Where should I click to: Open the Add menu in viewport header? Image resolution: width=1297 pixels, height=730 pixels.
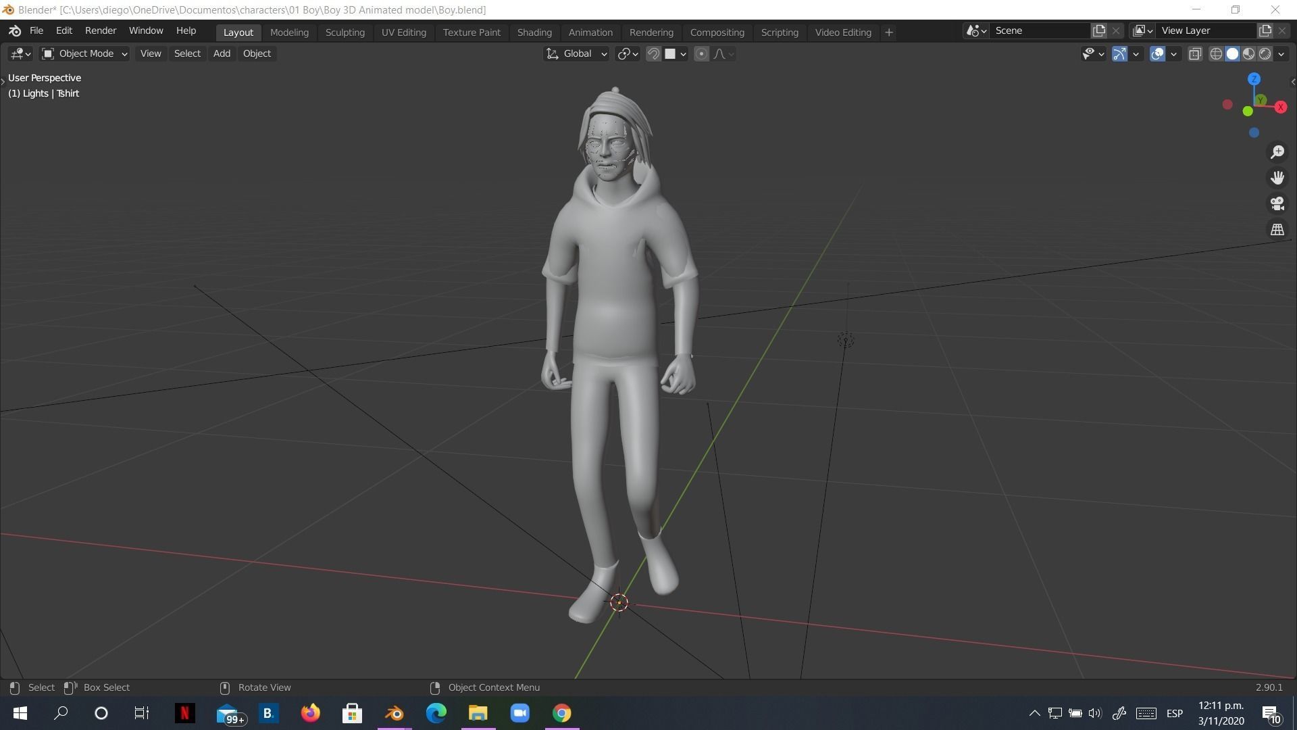(x=222, y=53)
